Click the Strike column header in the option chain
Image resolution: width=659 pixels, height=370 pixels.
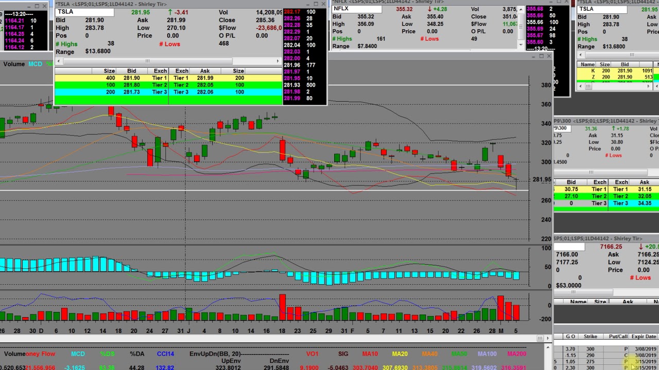[x=590, y=337]
